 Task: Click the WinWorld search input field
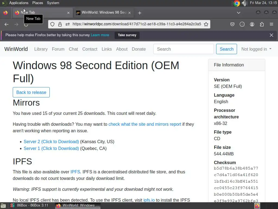click(184, 49)
